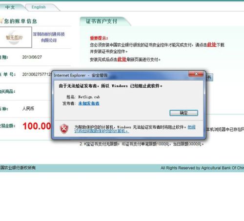Confirm the security warning with 确定
This screenshot has width=244, height=221.
click(x=183, y=113)
